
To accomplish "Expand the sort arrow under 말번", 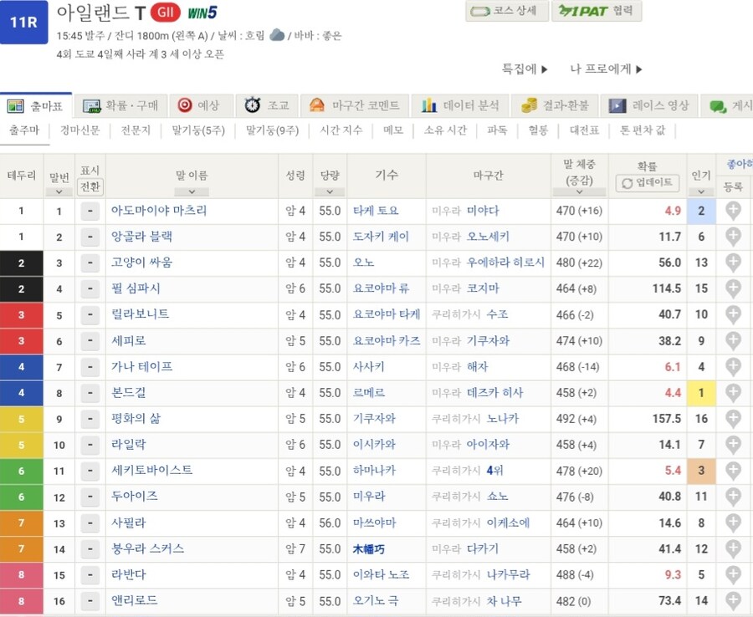I will [59, 191].
